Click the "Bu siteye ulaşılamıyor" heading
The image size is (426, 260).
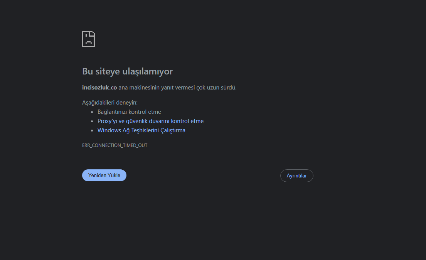tap(128, 71)
